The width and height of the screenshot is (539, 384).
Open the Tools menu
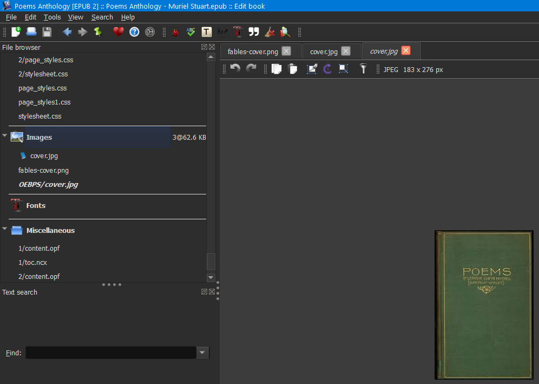tap(52, 17)
